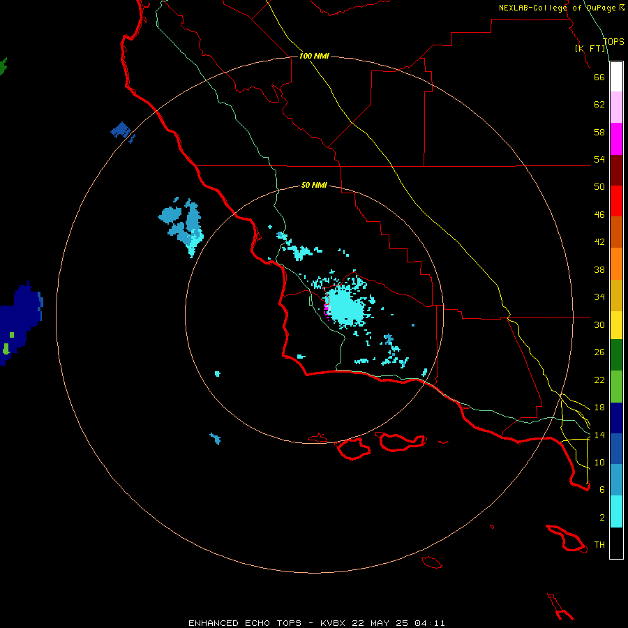Click the "46" legend value
628x628 pixels.
[599, 215]
